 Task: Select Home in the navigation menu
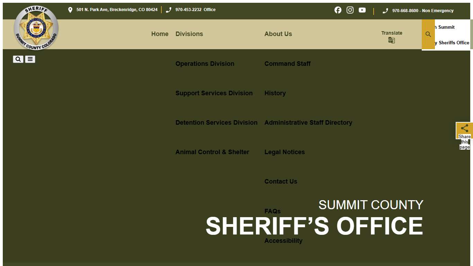(160, 34)
